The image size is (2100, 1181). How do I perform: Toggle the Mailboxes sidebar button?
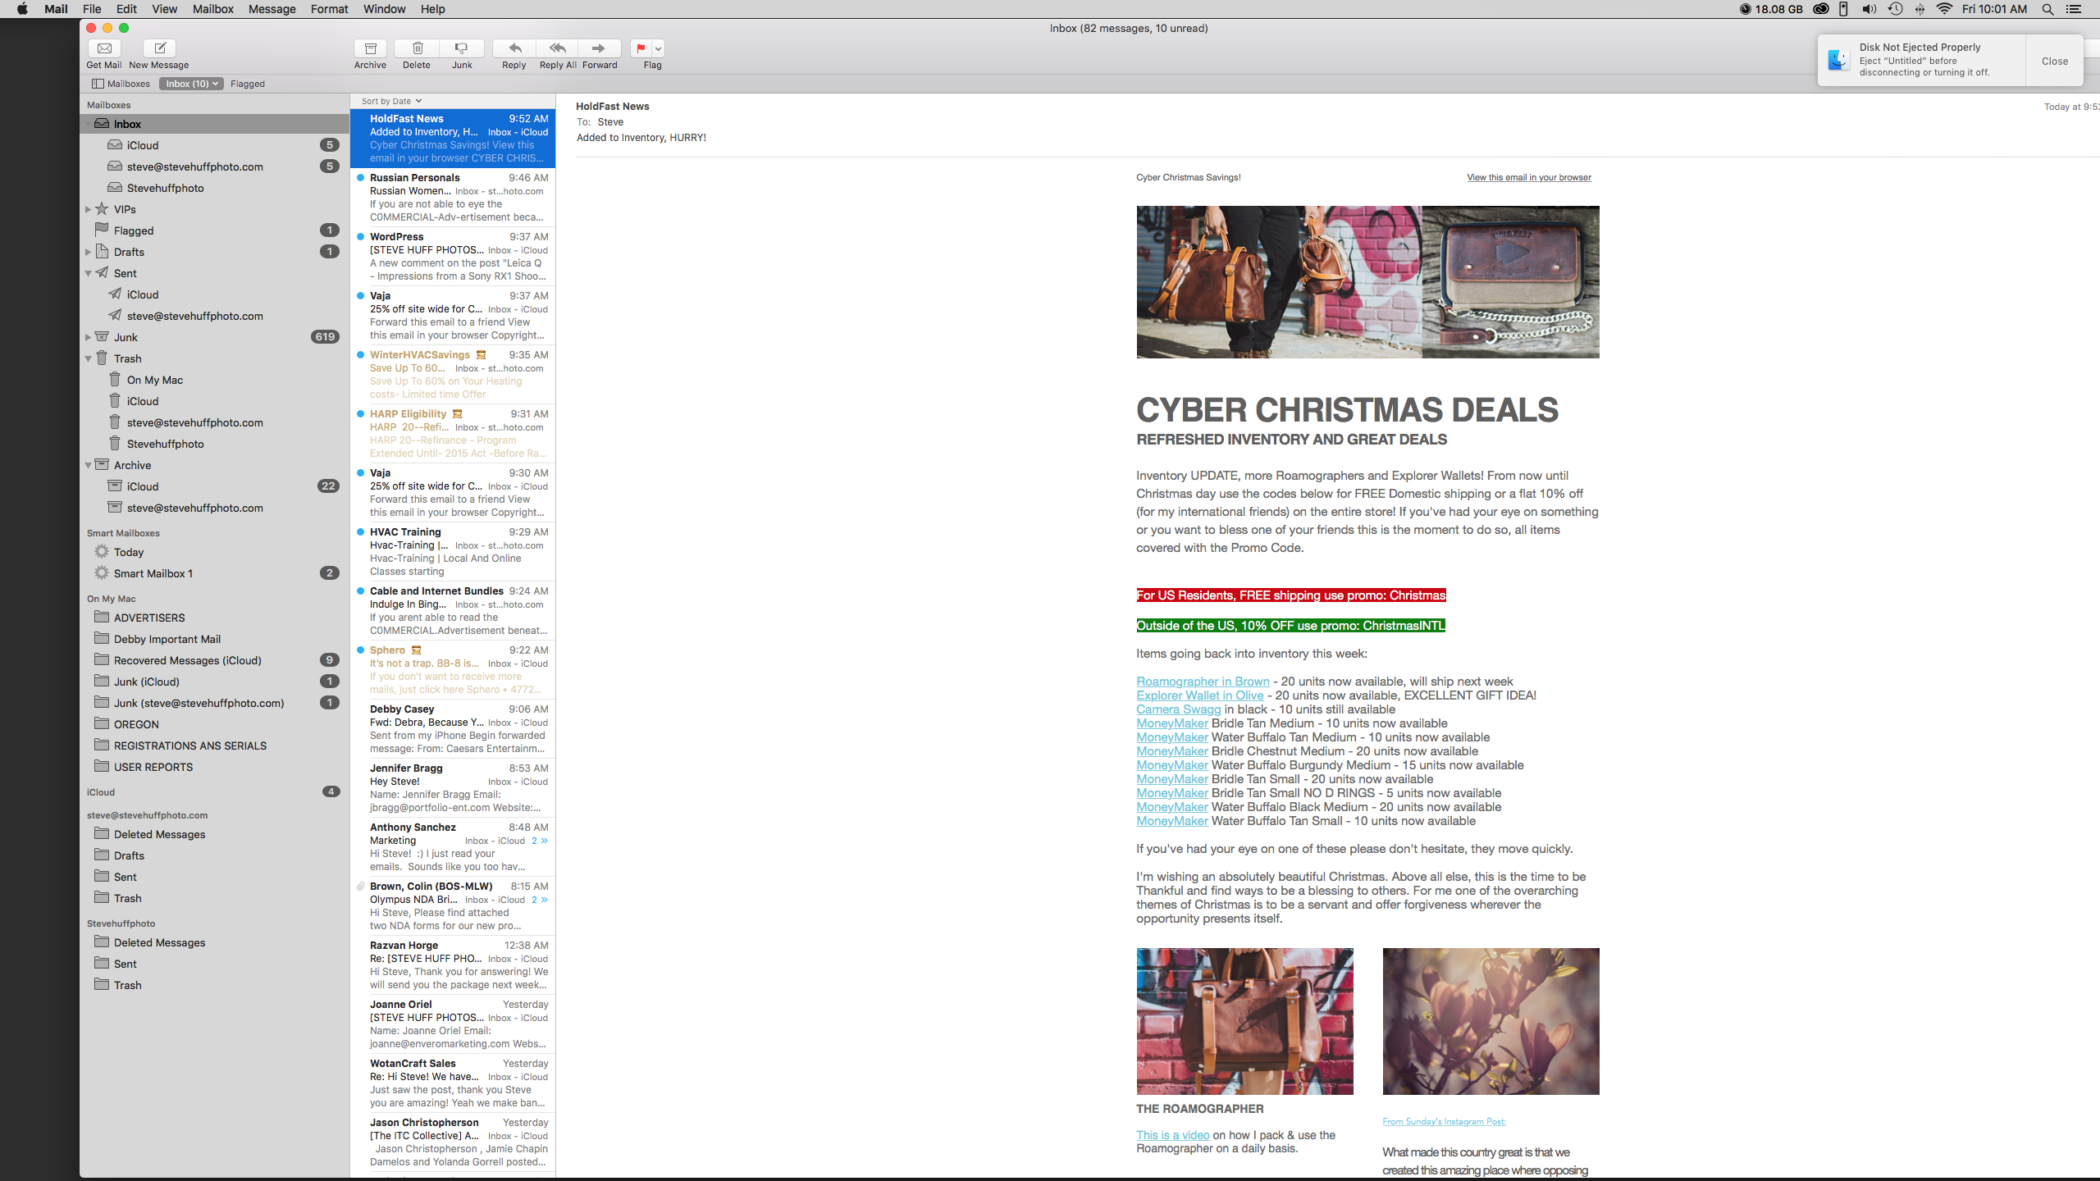[121, 84]
